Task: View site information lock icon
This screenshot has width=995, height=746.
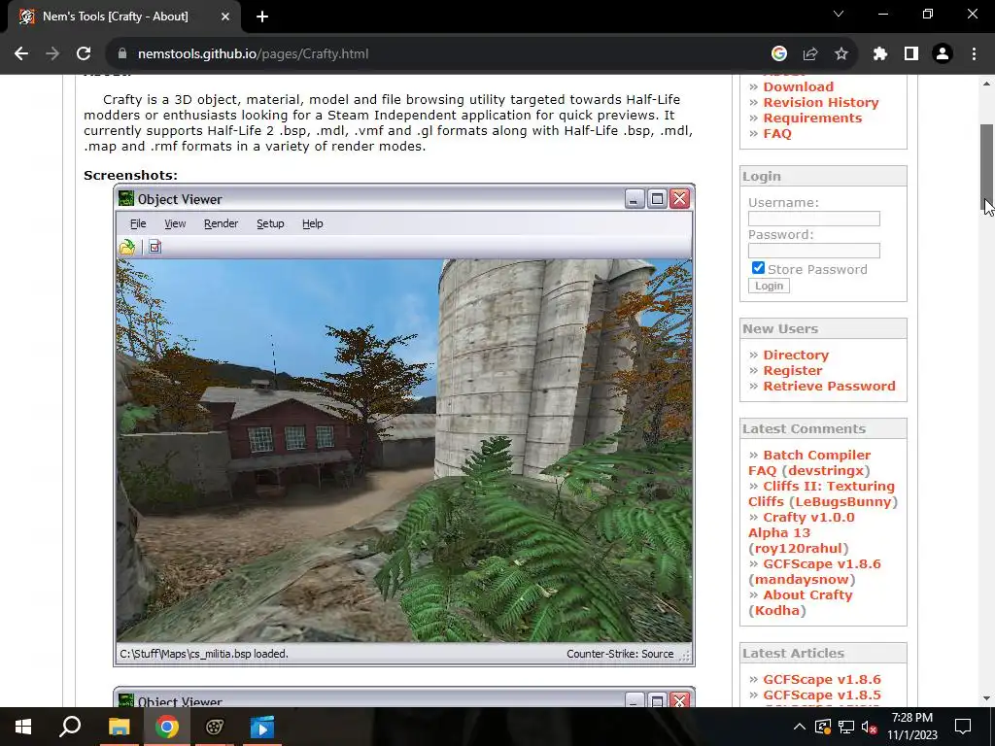Action: click(122, 54)
